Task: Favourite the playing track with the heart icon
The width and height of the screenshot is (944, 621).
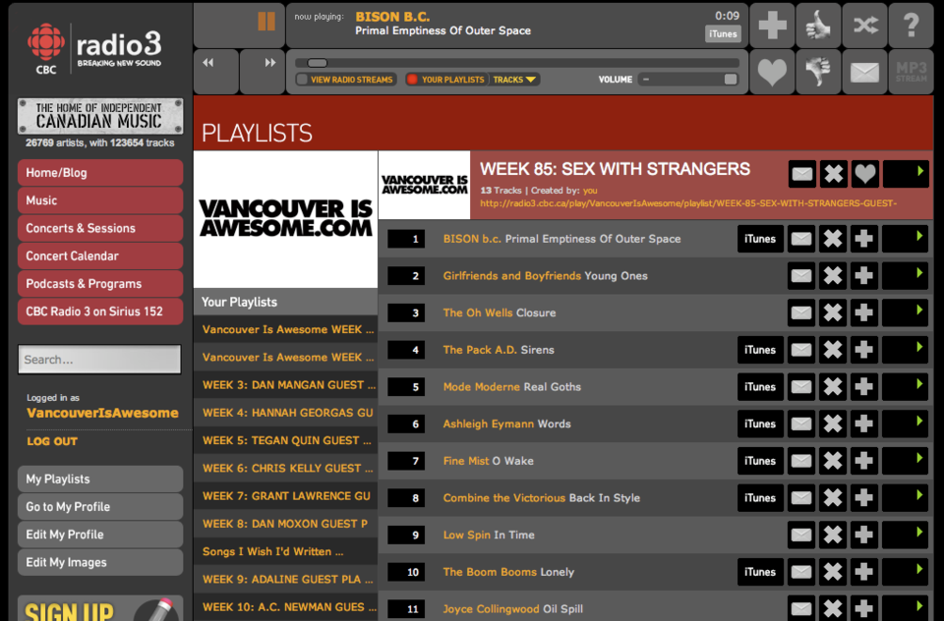Action: point(772,72)
